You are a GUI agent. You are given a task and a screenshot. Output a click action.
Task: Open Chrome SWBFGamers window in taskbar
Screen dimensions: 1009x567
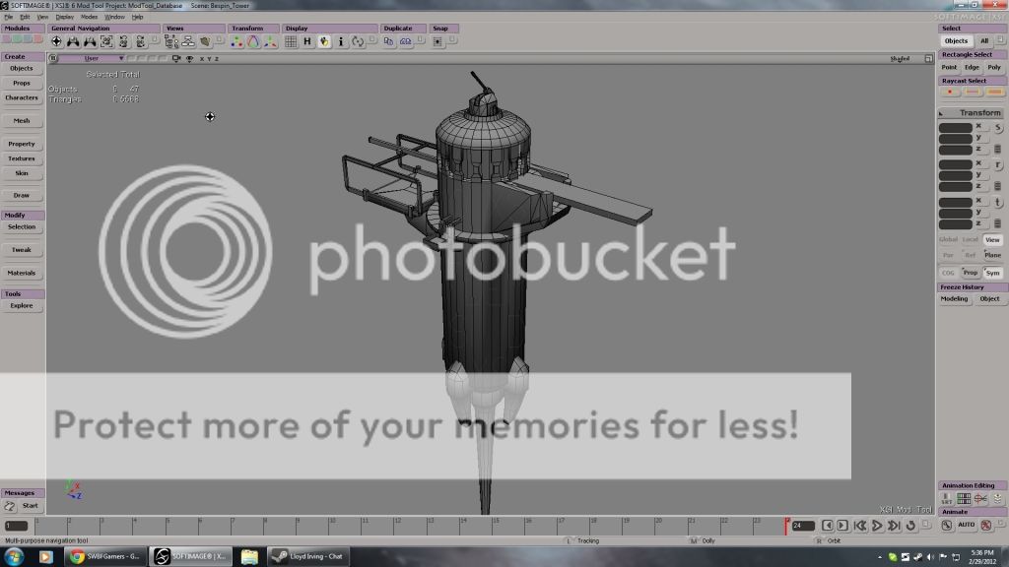[105, 557]
